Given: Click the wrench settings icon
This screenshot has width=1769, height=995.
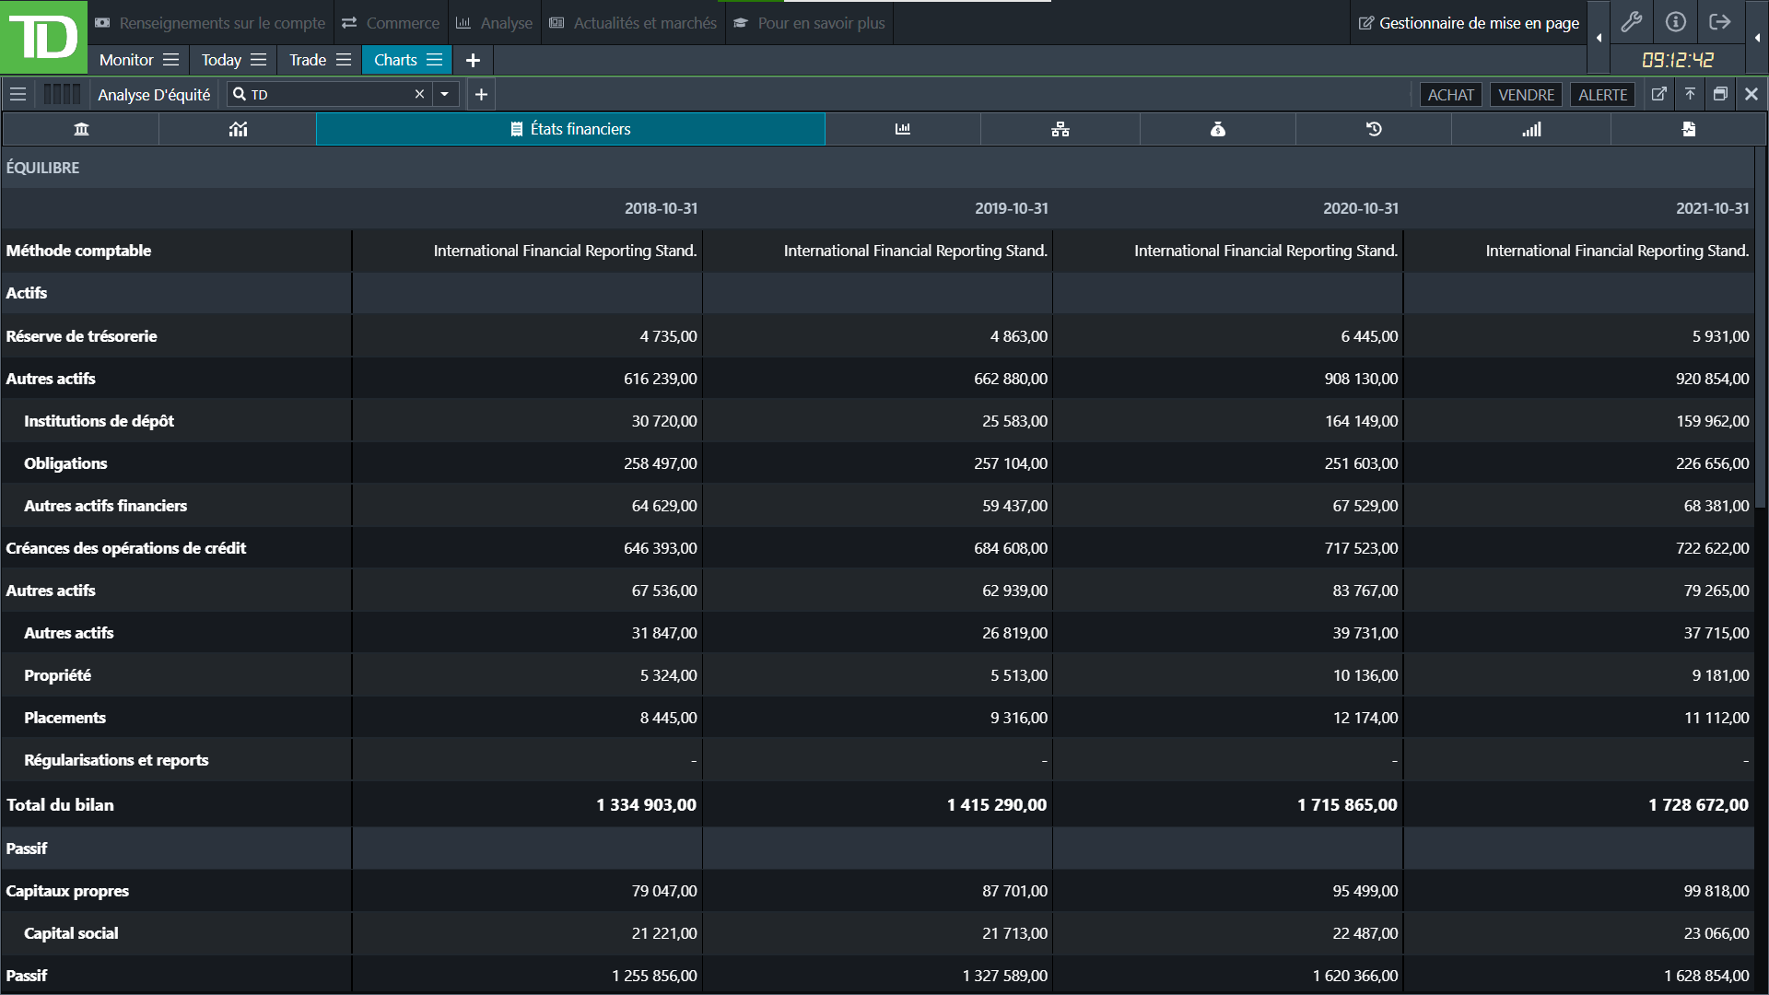Looking at the screenshot, I should tap(1632, 22).
